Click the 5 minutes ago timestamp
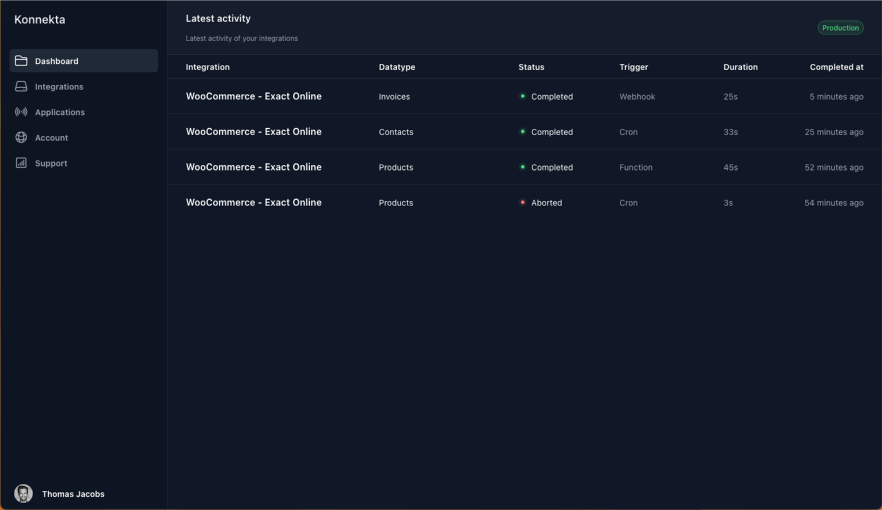Image resolution: width=882 pixels, height=510 pixels. [836, 96]
